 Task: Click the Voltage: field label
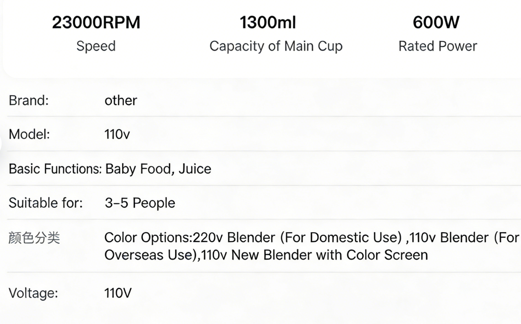[x=33, y=293]
